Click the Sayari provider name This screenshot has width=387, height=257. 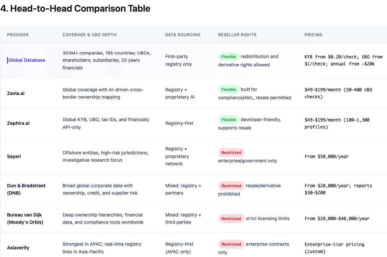[14, 156]
